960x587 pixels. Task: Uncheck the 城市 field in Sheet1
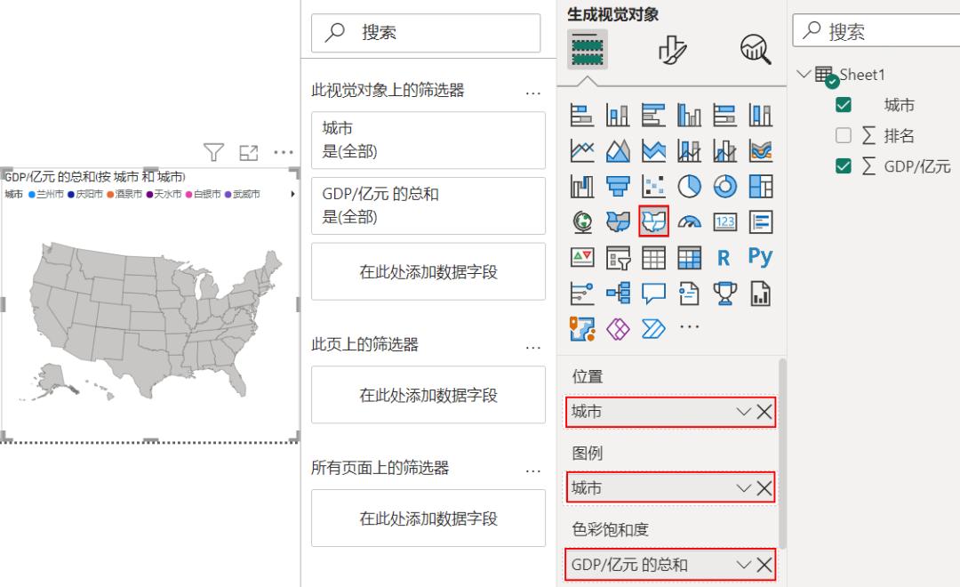pos(843,104)
